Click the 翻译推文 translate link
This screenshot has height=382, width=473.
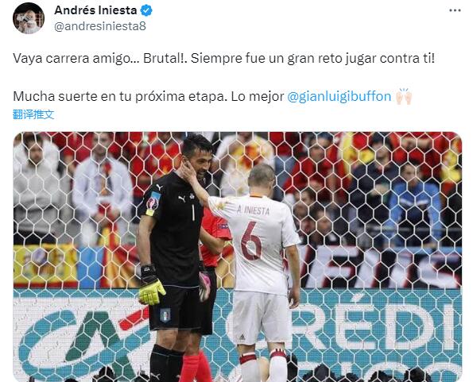33,114
